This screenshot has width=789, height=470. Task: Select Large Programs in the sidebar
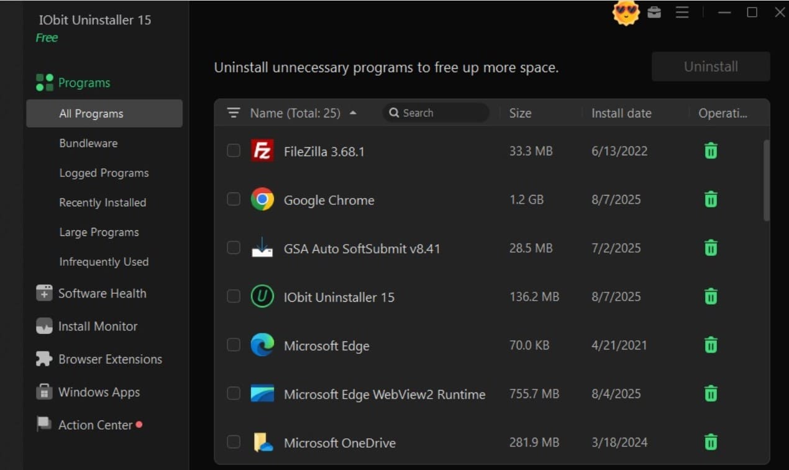(99, 232)
